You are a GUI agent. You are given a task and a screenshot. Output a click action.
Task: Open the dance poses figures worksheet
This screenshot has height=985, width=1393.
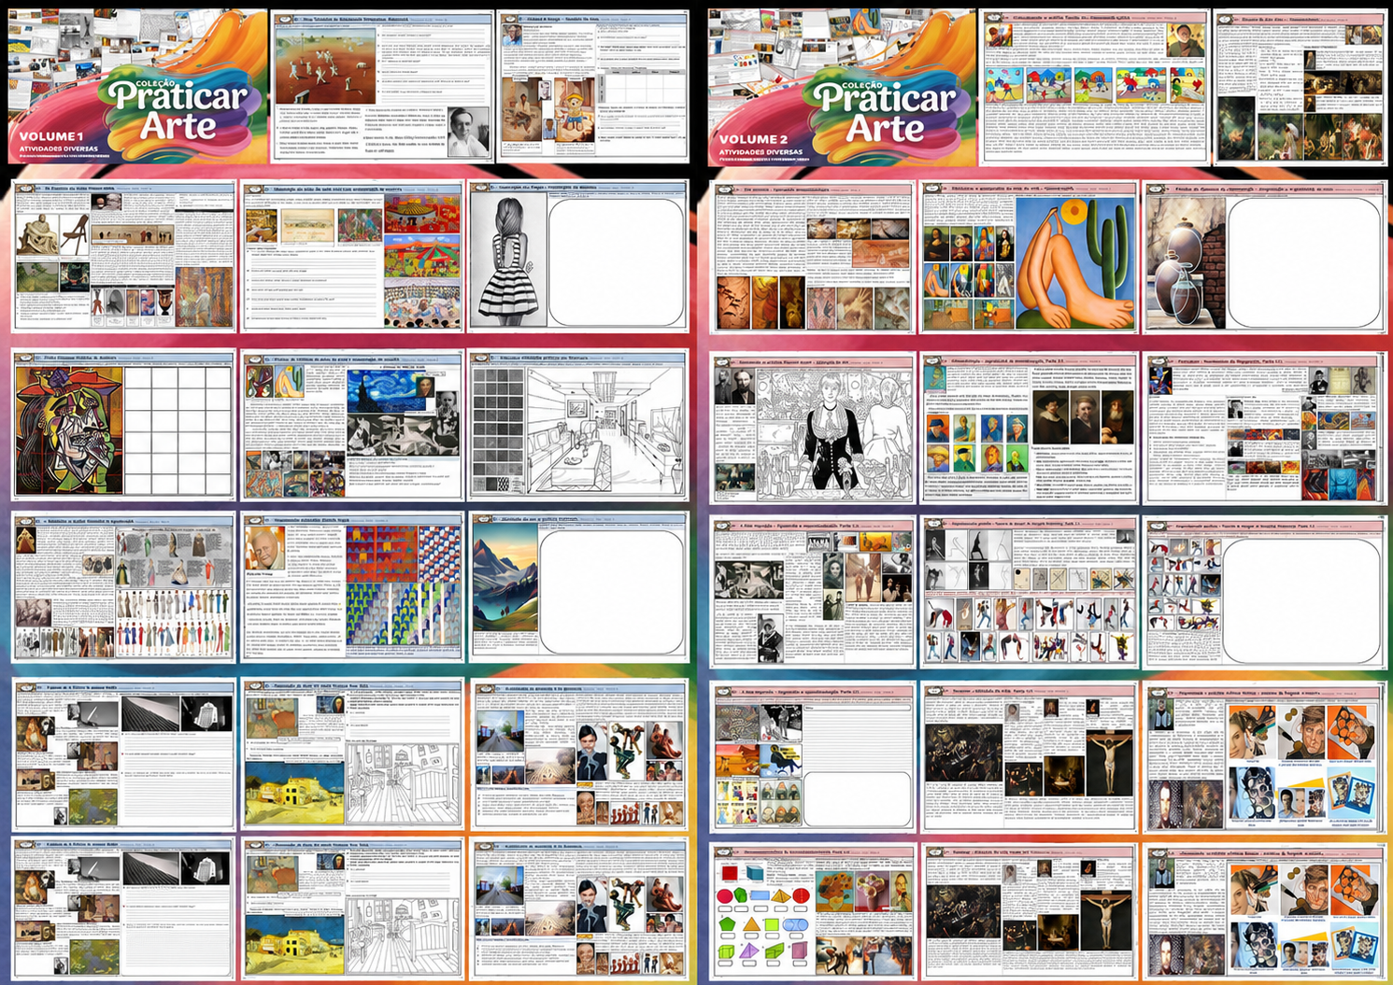click(x=1030, y=592)
